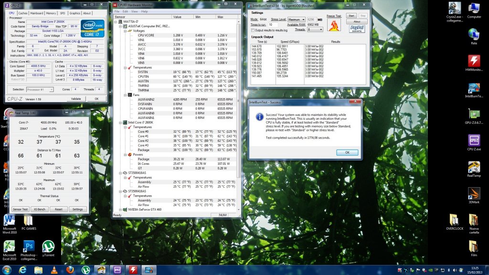Open the PC GAMES desktop folder
The width and height of the screenshot is (489, 275).
(x=29, y=222)
